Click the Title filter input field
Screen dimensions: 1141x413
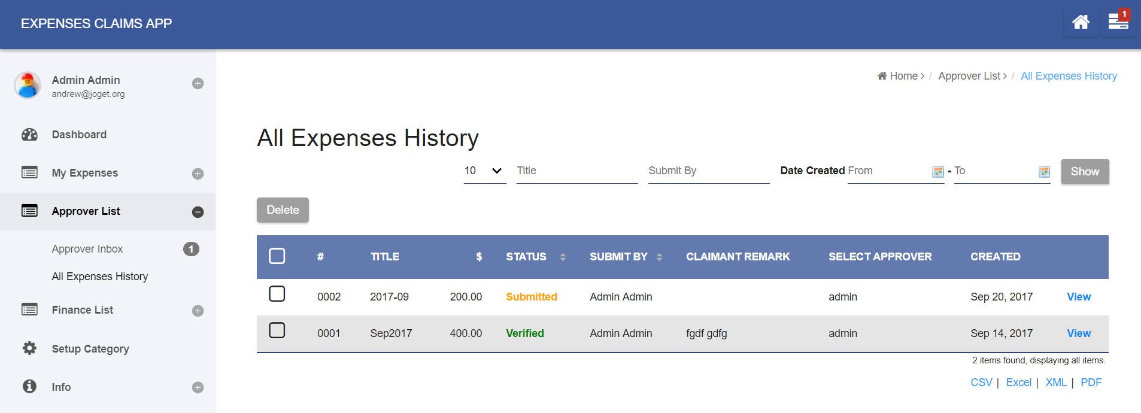coord(576,171)
